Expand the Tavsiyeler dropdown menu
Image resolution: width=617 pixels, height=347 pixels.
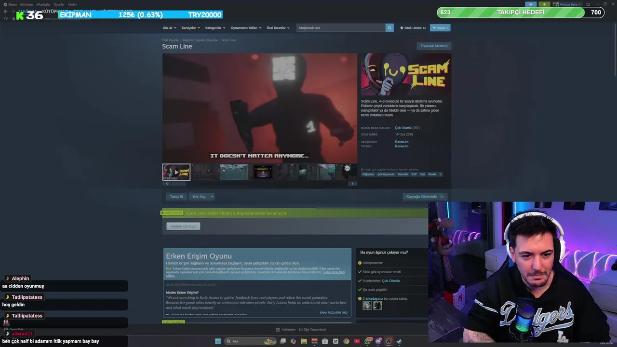191,27
